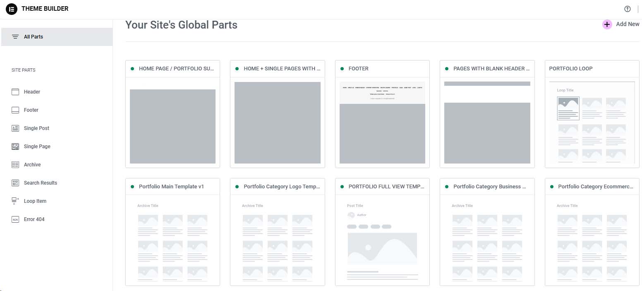Click the Error 404 icon

[15, 219]
